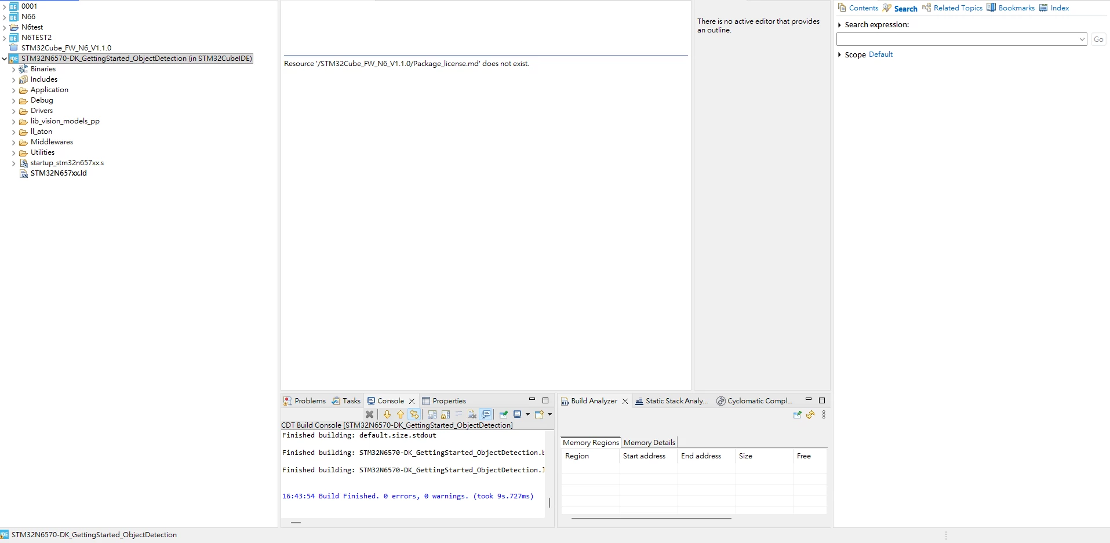
Task: Select startup_stm32n657xx.s file
Action: pyautogui.click(x=67, y=163)
